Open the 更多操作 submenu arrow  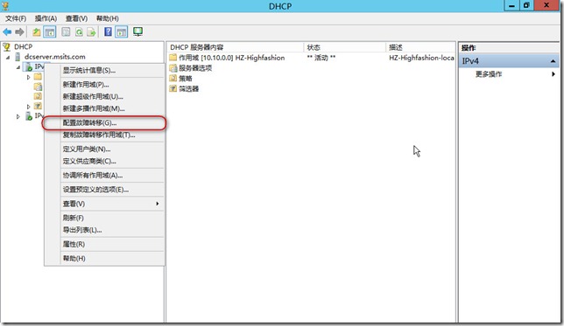(553, 74)
